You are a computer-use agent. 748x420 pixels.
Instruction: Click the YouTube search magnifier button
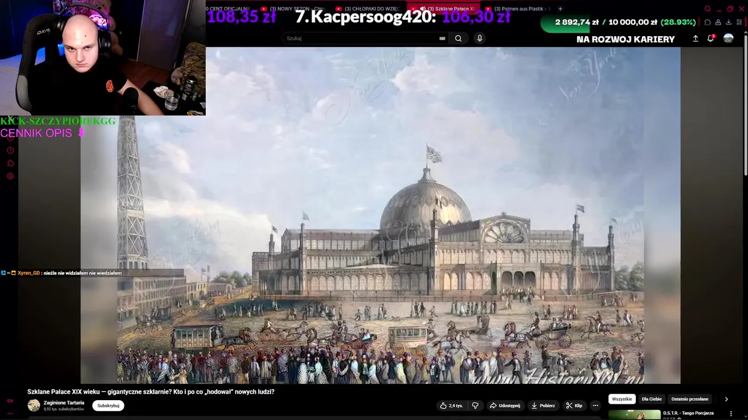pos(458,38)
